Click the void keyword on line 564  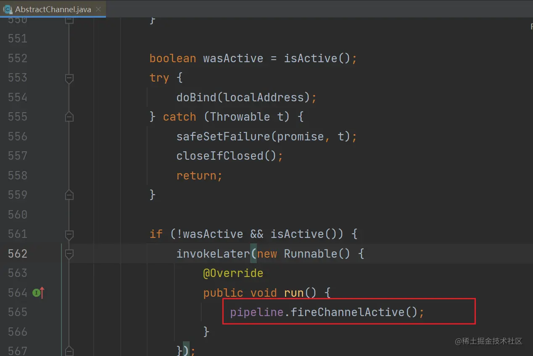pos(264,293)
